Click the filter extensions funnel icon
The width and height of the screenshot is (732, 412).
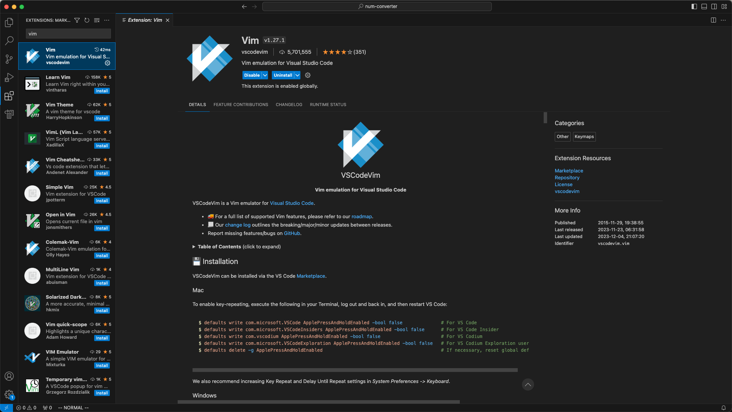(77, 20)
